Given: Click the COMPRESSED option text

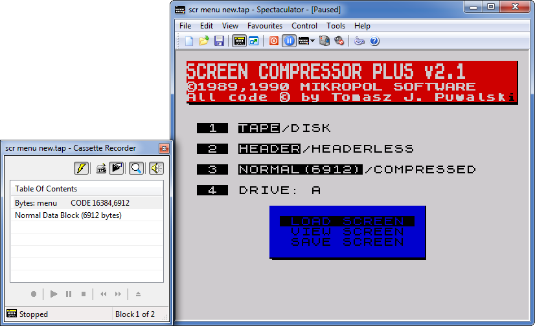Looking at the screenshot, I should [x=424, y=169].
